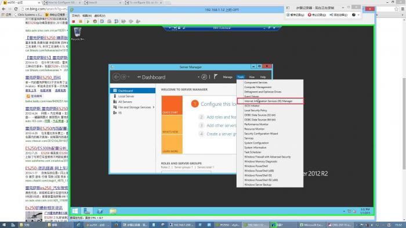Viewport: 406px width, 228px height.
Task: Go forward in Server Manager navigation
Action: pyautogui.click(x=124, y=77)
